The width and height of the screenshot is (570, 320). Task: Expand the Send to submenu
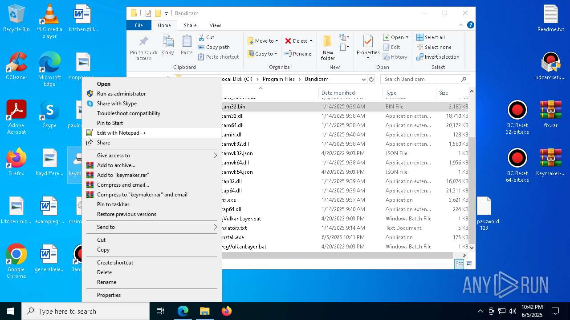(152, 227)
